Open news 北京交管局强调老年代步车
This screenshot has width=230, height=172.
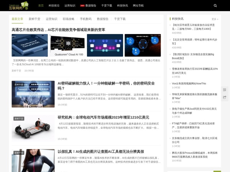pos(194,42)
